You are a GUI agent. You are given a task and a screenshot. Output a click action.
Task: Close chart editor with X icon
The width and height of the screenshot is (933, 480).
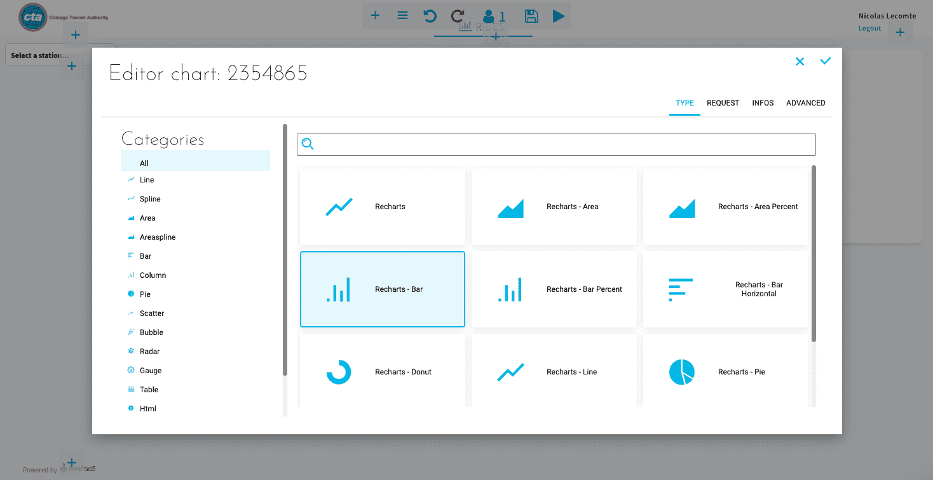800,61
